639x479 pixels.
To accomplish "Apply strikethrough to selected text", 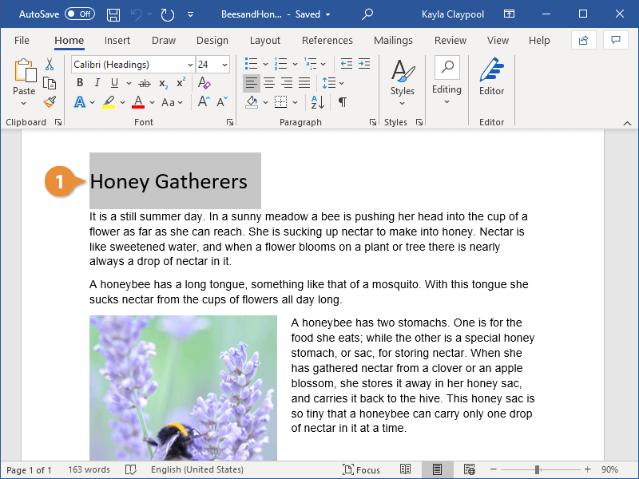I will pyautogui.click(x=144, y=83).
